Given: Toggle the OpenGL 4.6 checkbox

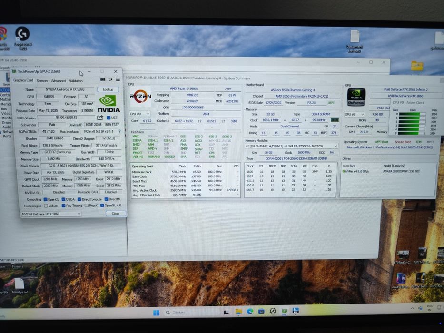Looking at the screenshot, I should (102, 206).
